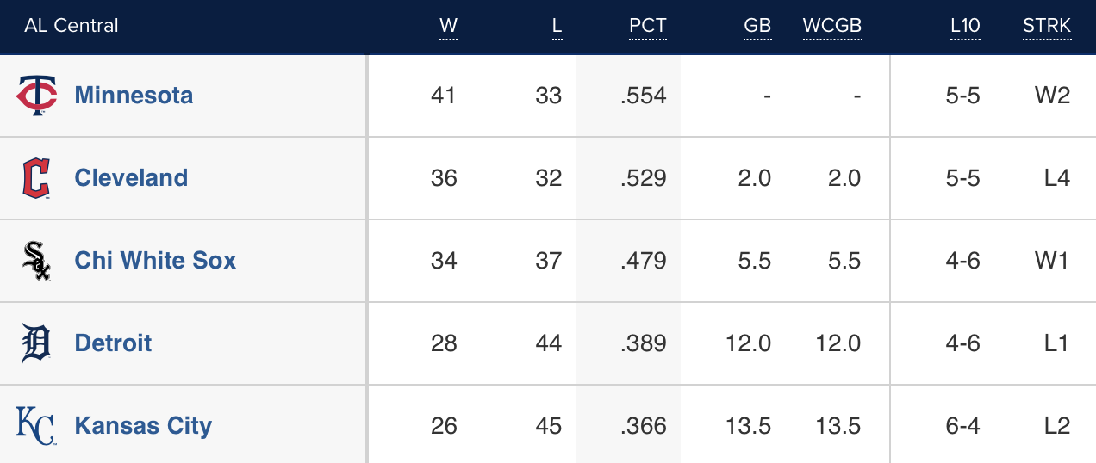Open the Cleveland team link

[x=131, y=178]
